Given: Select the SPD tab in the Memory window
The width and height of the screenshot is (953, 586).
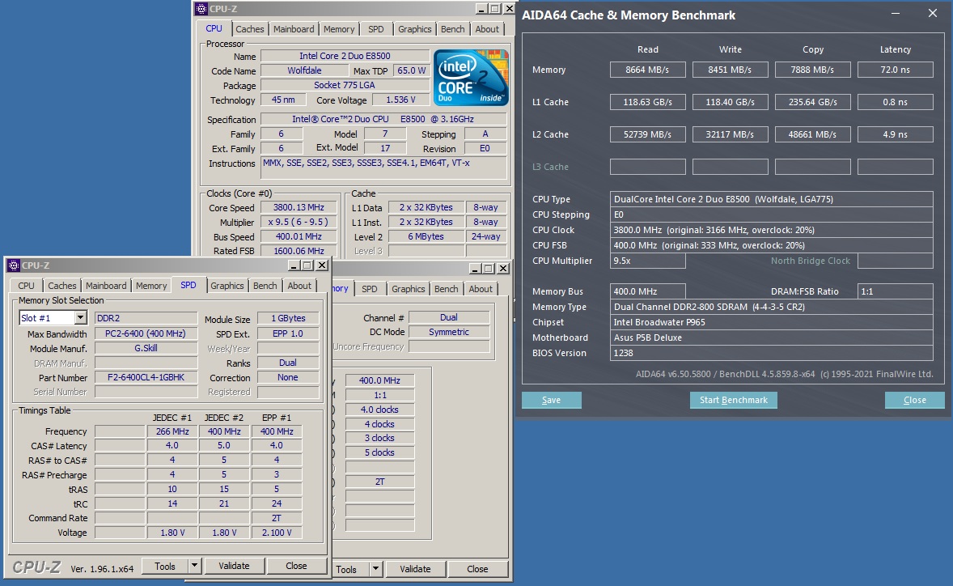Looking at the screenshot, I should click(369, 289).
